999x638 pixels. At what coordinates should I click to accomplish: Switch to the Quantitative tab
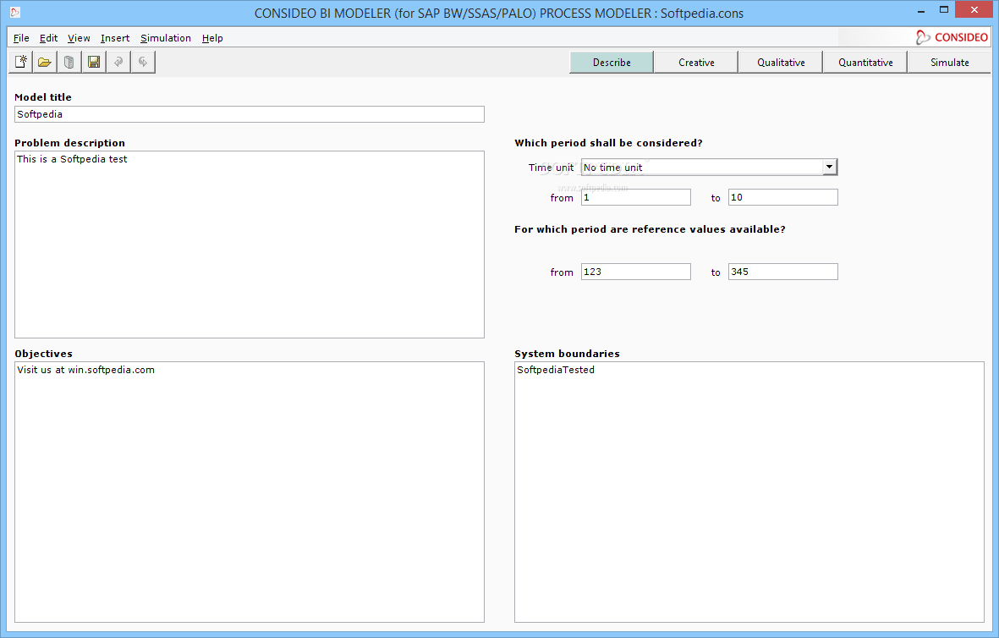(865, 63)
